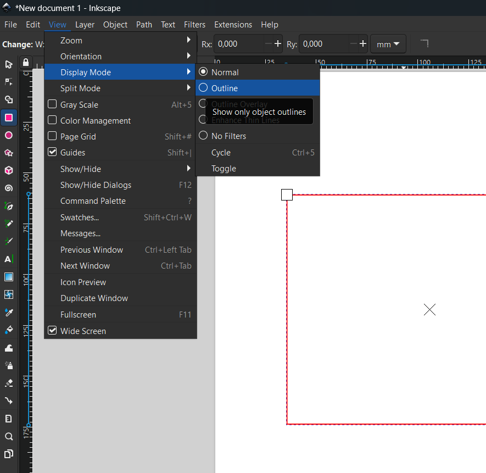Select the Rectangle tool

point(9,118)
